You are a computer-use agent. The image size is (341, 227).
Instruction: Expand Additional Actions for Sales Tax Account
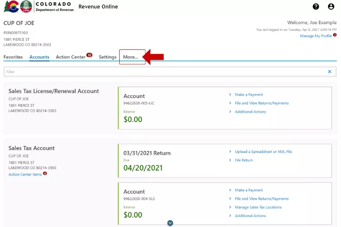(x=250, y=216)
